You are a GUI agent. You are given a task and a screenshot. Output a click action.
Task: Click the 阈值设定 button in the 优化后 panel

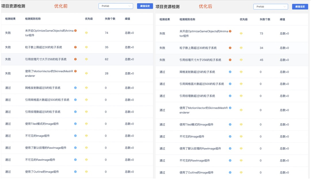(300, 7)
